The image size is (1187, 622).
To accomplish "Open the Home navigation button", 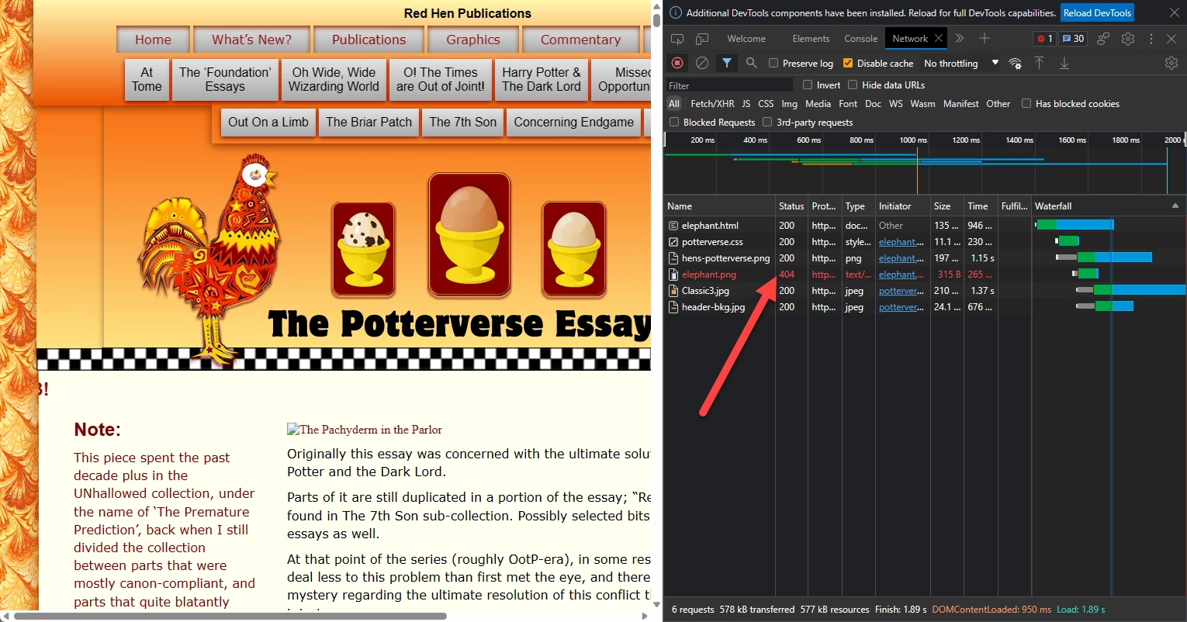I will click(x=153, y=40).
